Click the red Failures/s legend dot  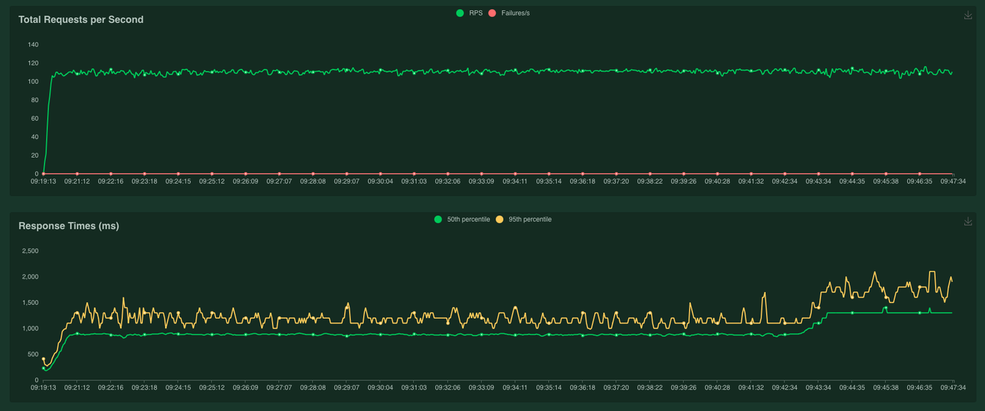coord(492,13)
